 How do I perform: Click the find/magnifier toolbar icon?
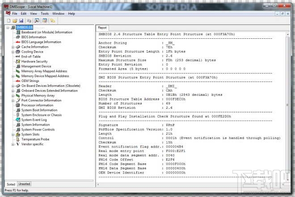[x=37, y=21]
